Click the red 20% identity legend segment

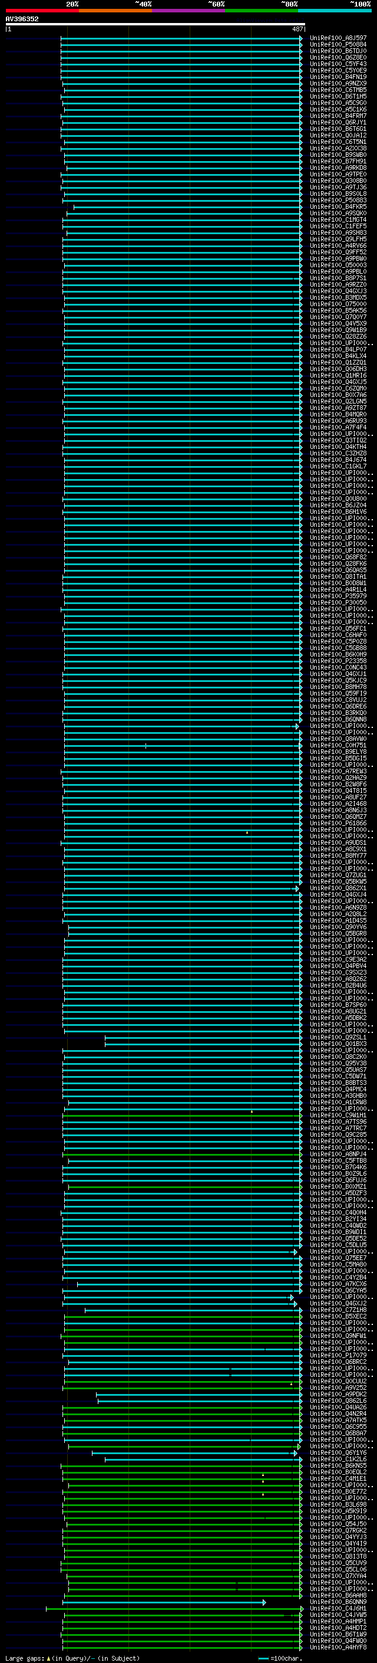[42, 11]
